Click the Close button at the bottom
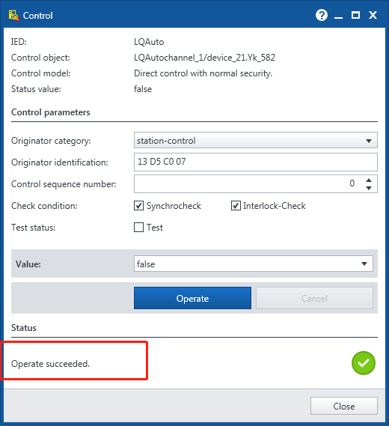389x426 pixels. tap(344, 406)
